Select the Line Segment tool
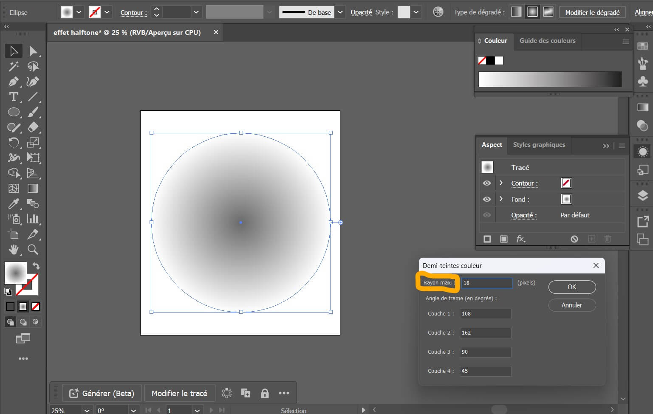Image resolution: width=653 pixels, height=414 pixels. point(33,97)
